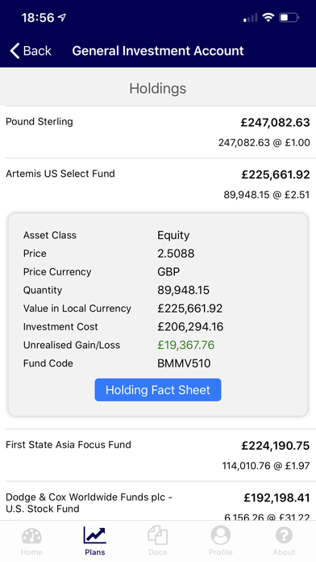The image size is (316, 562).
Task: Collapse the Artemis US Select Fund row
Action: (158, 184)
